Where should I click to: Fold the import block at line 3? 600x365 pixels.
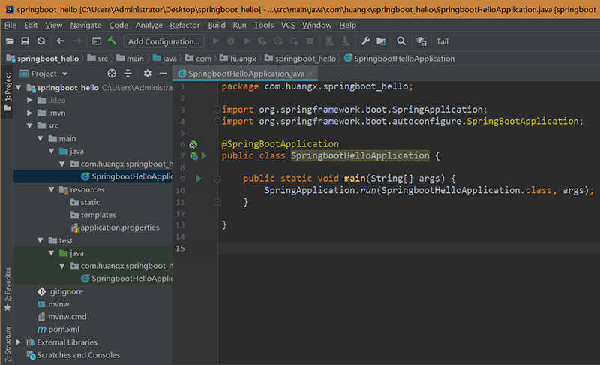click(x=217, y=110)
